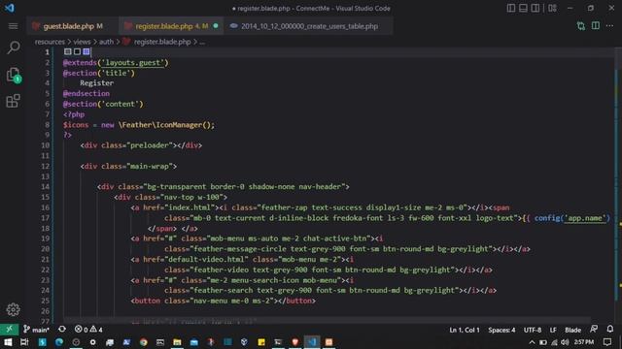Click the remote window indicator in status bar
Image resolution: width=622 pixels, height=349 pixels.
(9, 330)
